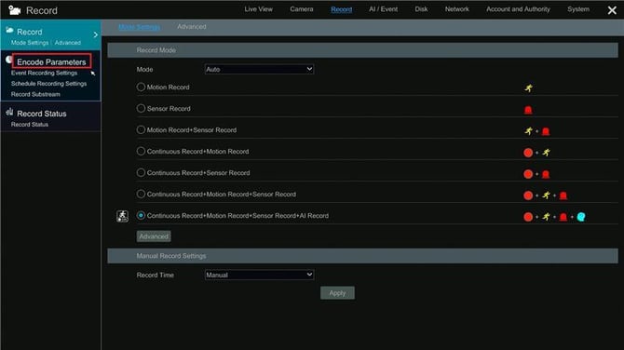
Task: Click the cyan AI head icon on the AI Record row
Action: (581, 217)
